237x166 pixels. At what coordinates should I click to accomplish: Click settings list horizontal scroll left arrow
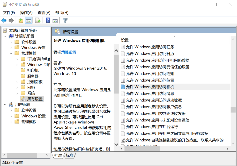pyautogui.click(x=122, y=149)
